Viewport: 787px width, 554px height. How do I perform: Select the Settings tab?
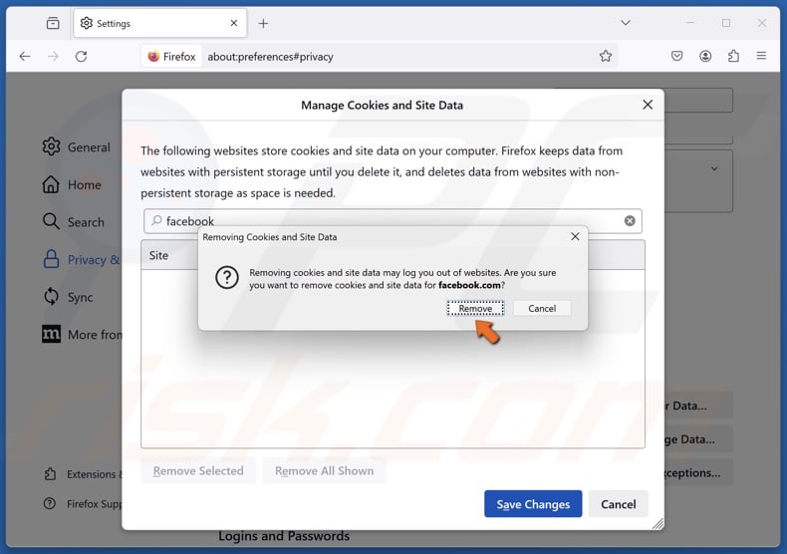coord(160,23)
